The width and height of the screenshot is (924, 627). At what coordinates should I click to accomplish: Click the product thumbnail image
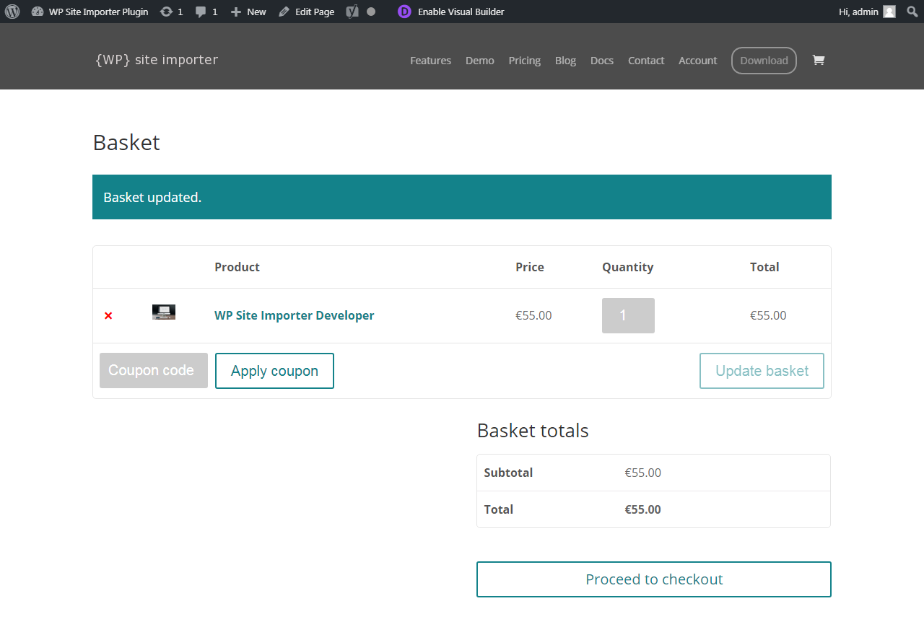[x=164, y=312]
